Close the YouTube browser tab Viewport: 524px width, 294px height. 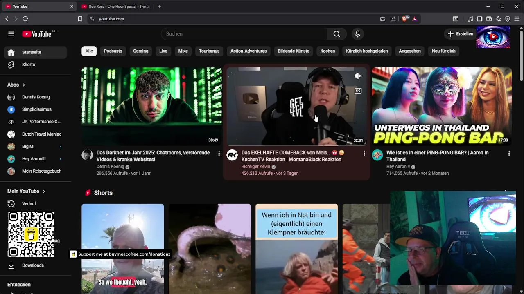click(x=72, y=7)
